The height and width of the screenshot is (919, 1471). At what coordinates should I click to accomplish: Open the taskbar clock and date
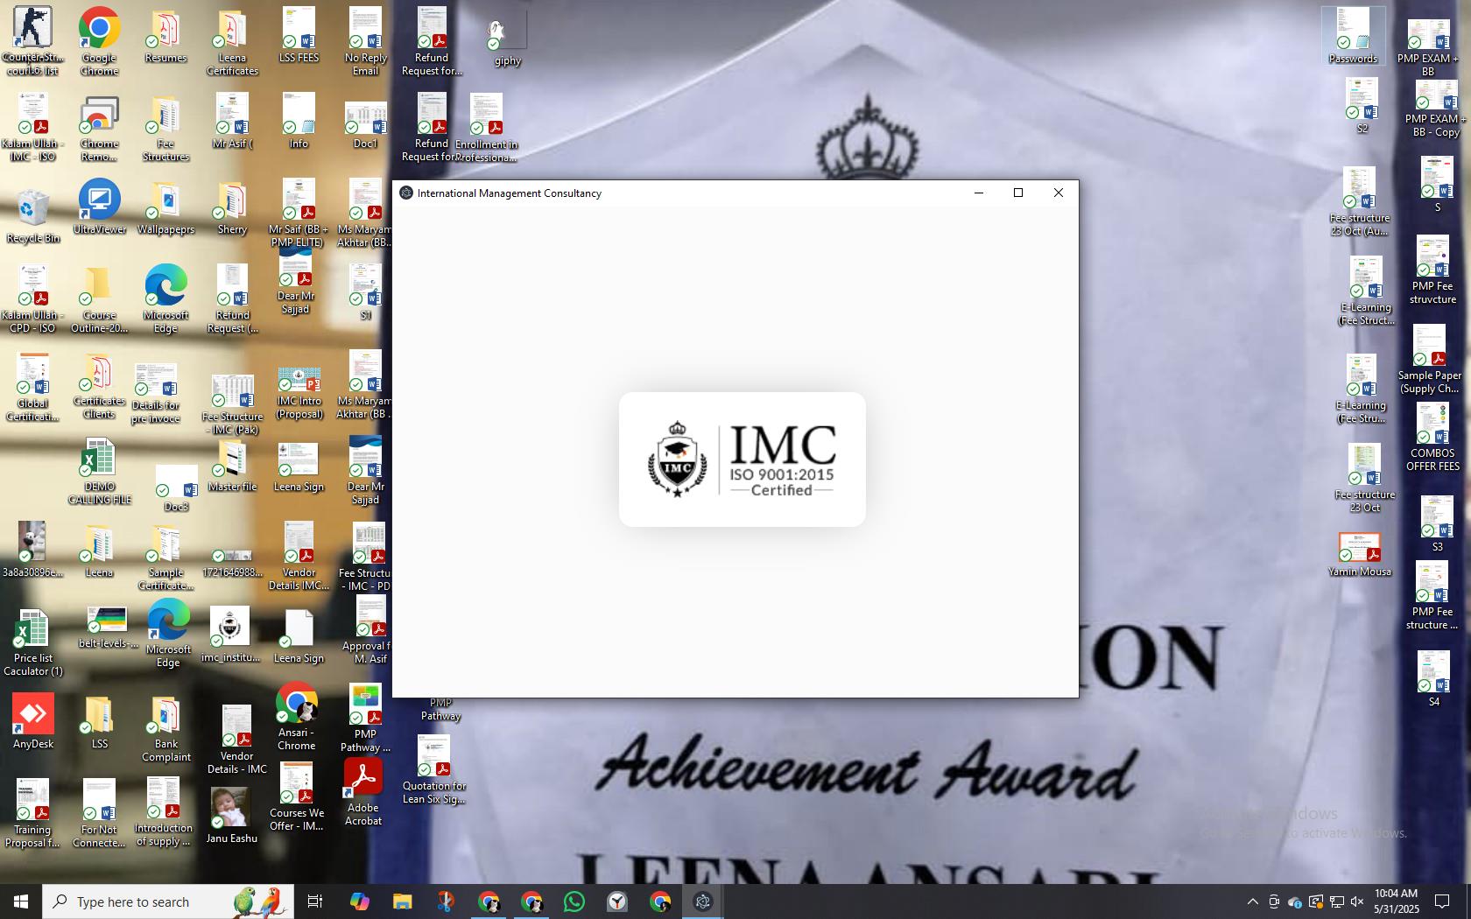[1396, 901]
